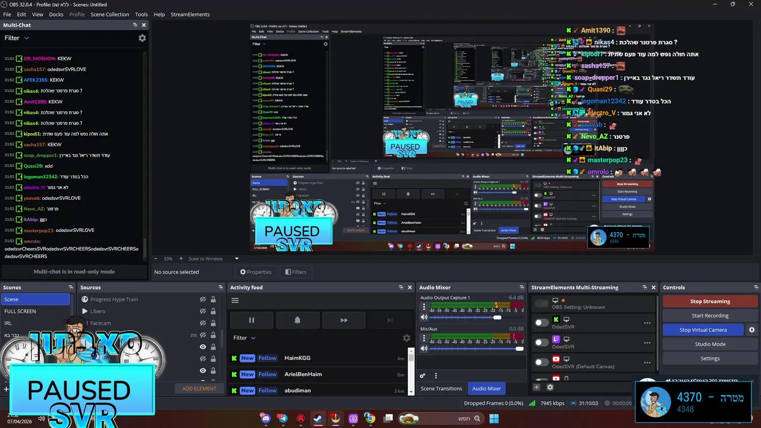Open OBS Settings from Controls
The width and height of the screenshot is (761, 428).
[710, 358]
